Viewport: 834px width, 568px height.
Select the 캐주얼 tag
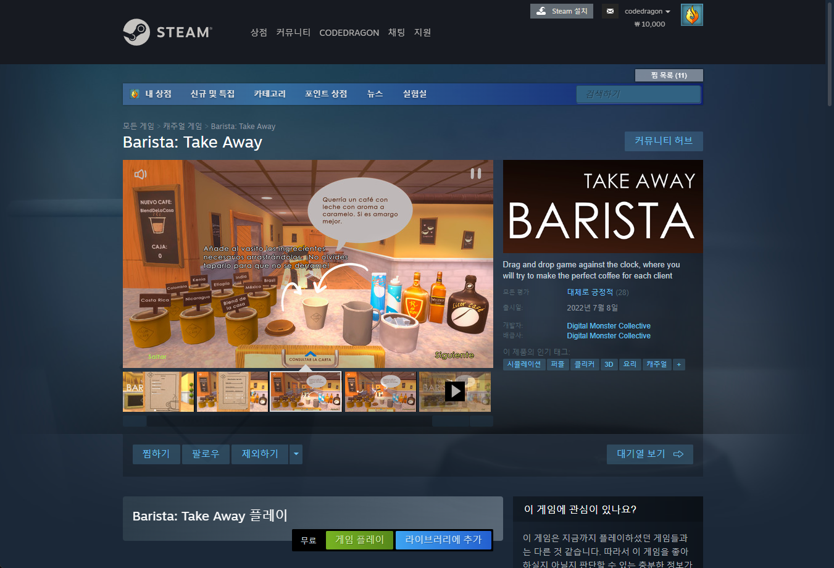pyautogui.click(x=657, y=364)
